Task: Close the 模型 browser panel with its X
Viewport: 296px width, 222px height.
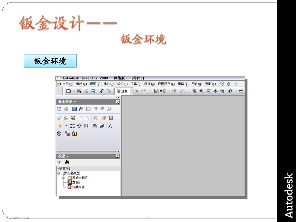Action: coord(118,152)
